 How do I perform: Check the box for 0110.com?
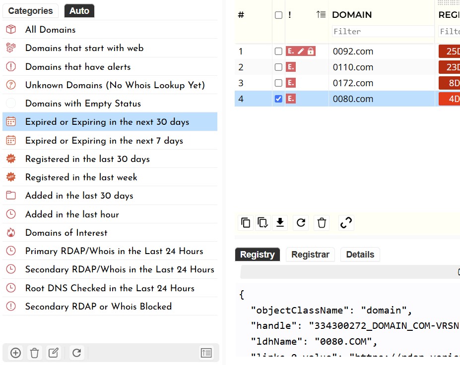point(278,67)
